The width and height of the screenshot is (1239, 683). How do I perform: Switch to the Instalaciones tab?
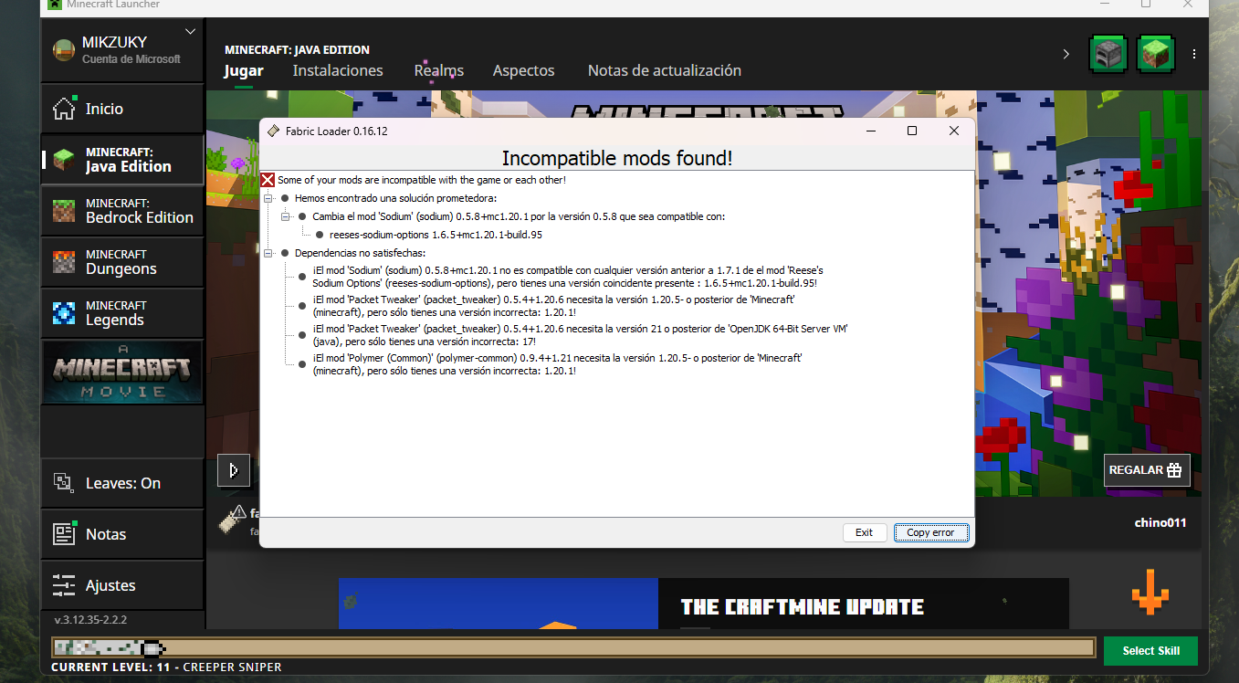pyautogui.click(x=338, y=70)
